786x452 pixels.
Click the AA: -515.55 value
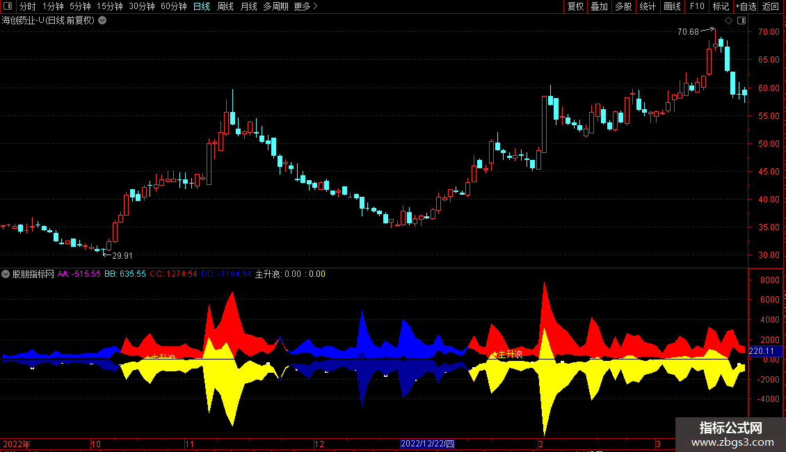(79, 274)
